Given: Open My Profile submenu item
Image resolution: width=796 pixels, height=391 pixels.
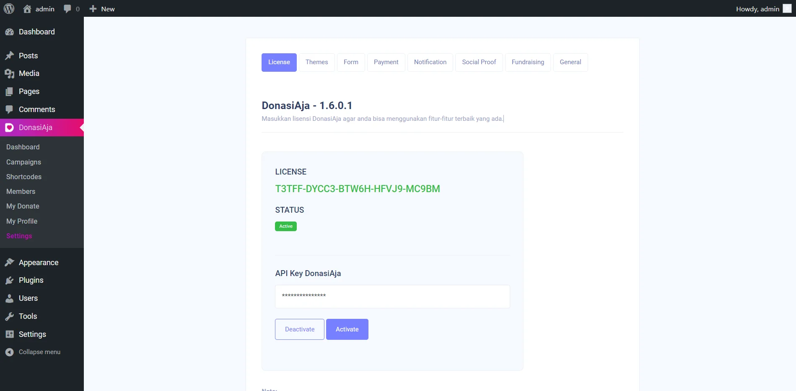Looking at the screenshot, I should coord(22,221).
